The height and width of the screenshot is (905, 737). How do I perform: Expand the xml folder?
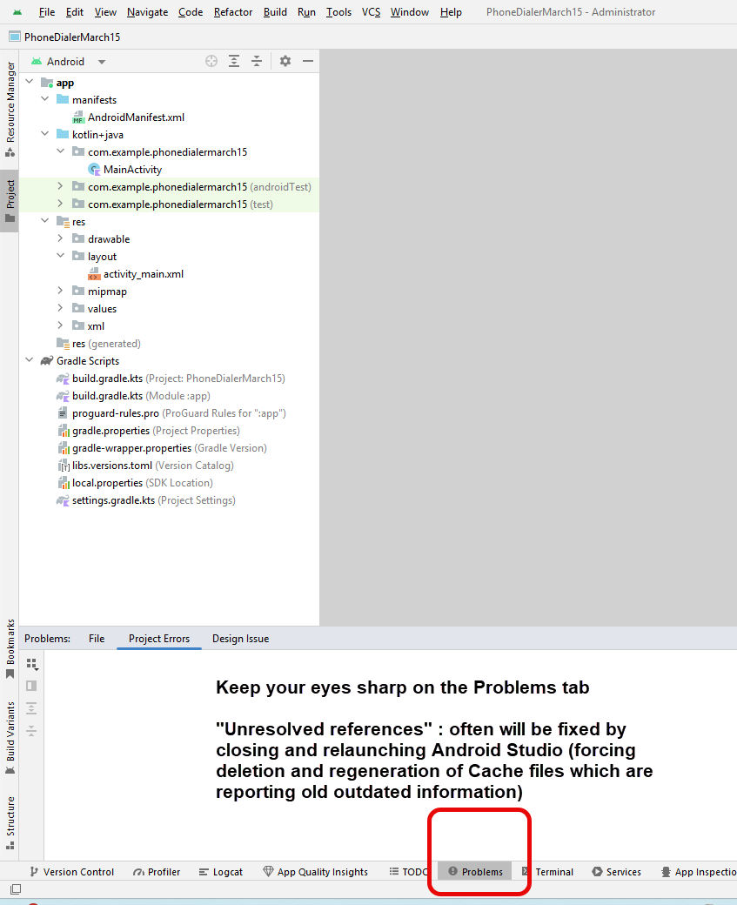click(x=60, y=325)
